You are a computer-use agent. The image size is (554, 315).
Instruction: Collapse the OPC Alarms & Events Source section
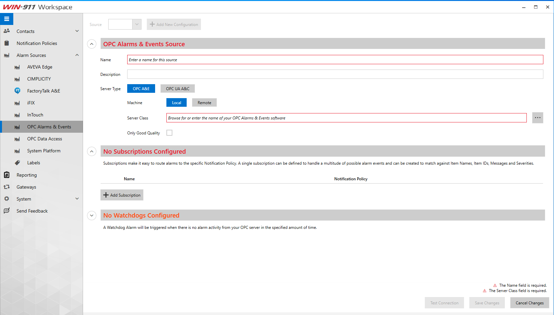(x=92, y=44)
